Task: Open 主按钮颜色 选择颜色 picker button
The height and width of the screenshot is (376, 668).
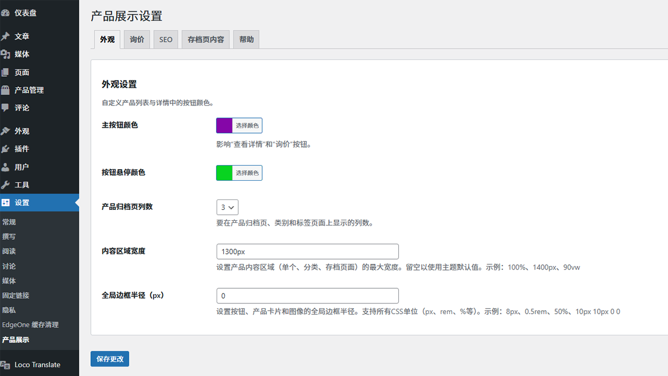Action: [247, 126]
